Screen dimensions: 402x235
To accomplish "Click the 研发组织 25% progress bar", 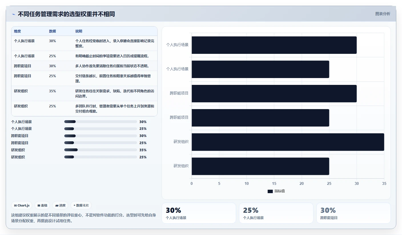I will tap(100, 157).
